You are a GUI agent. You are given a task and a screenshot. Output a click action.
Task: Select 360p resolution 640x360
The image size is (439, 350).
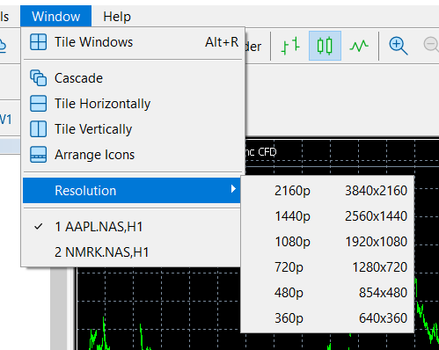coord(327,318)
